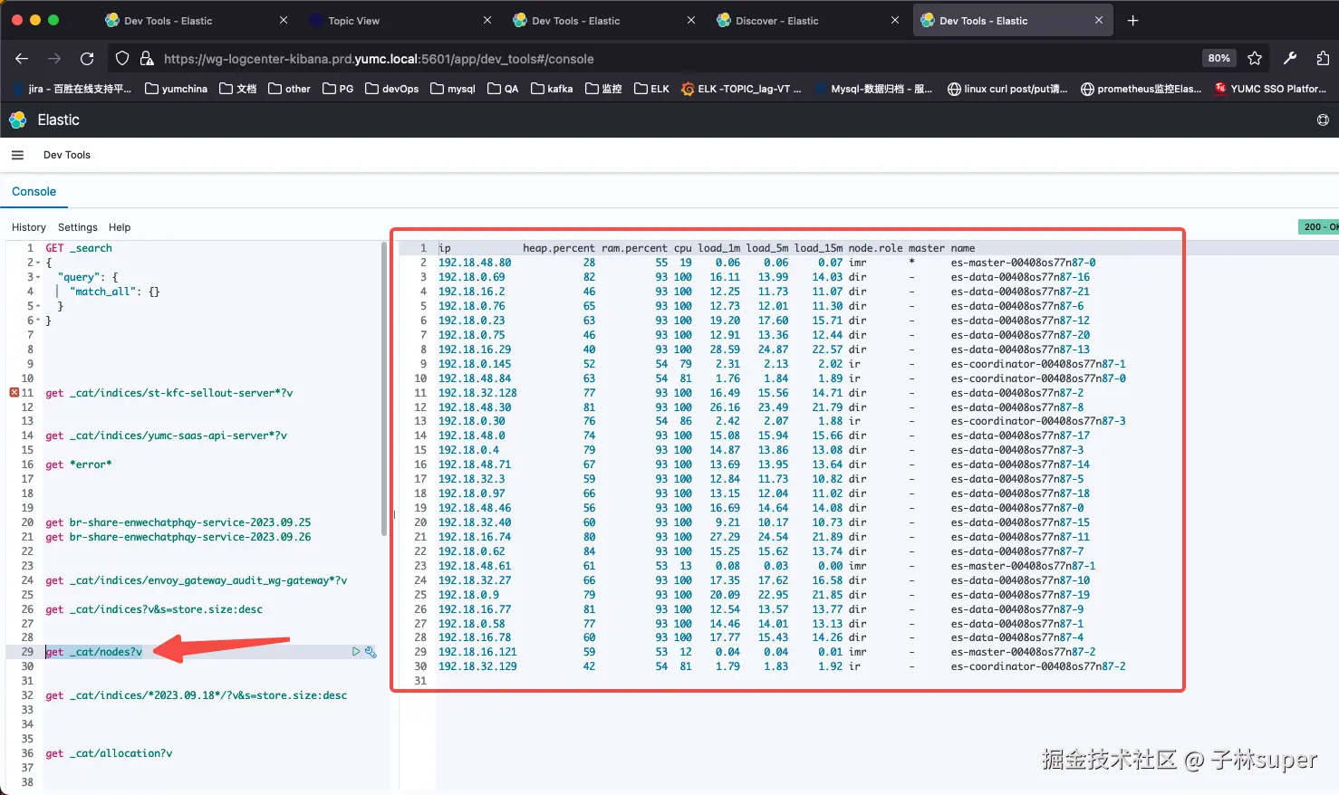Click the 80% zoom level indicator

tap(1219, 59)
